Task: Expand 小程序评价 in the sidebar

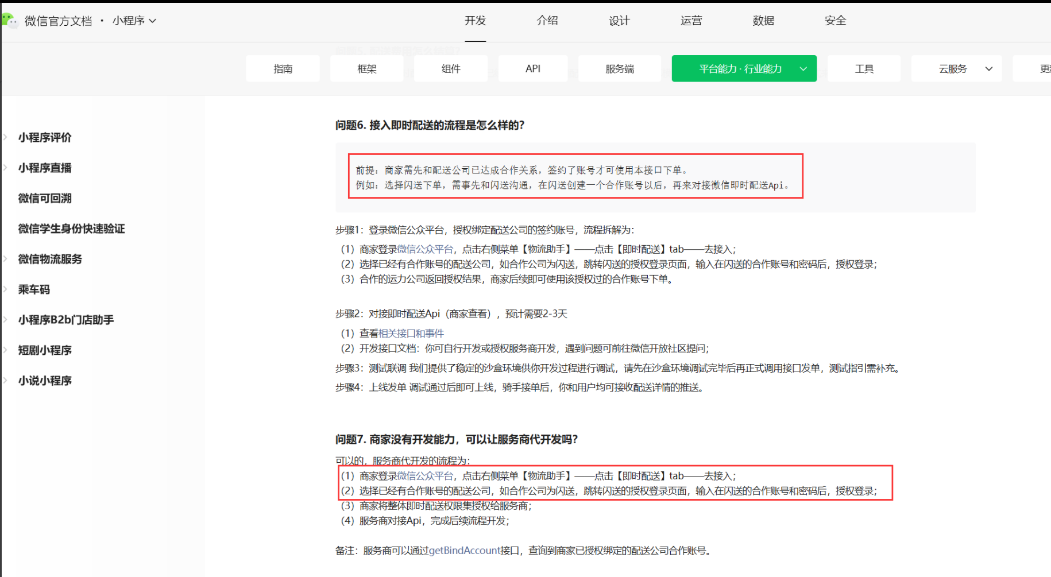Action: pos(45,137)
